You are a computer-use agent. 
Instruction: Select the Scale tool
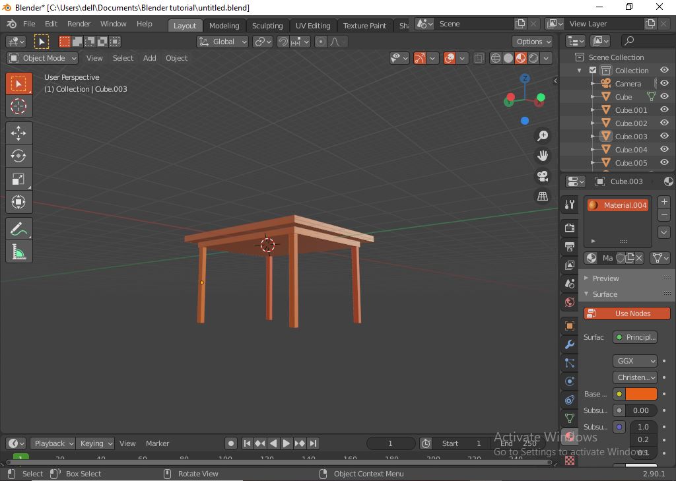pyautogui.click(x=18, y=179)
